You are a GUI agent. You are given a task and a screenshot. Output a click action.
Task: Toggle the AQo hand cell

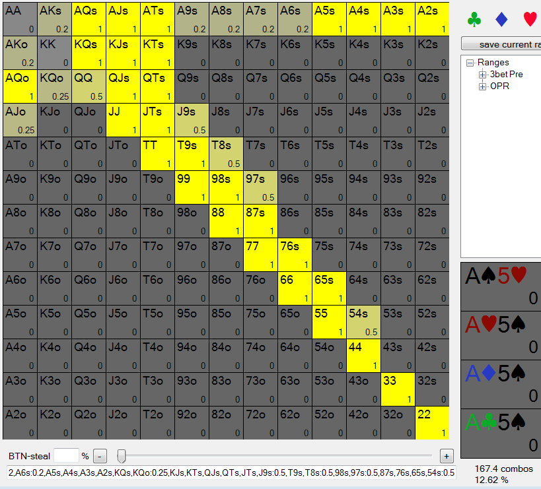pos(20,86)
